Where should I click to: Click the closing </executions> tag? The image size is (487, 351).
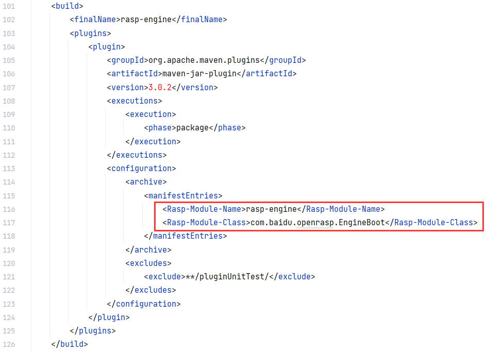[x=137, y=155]
